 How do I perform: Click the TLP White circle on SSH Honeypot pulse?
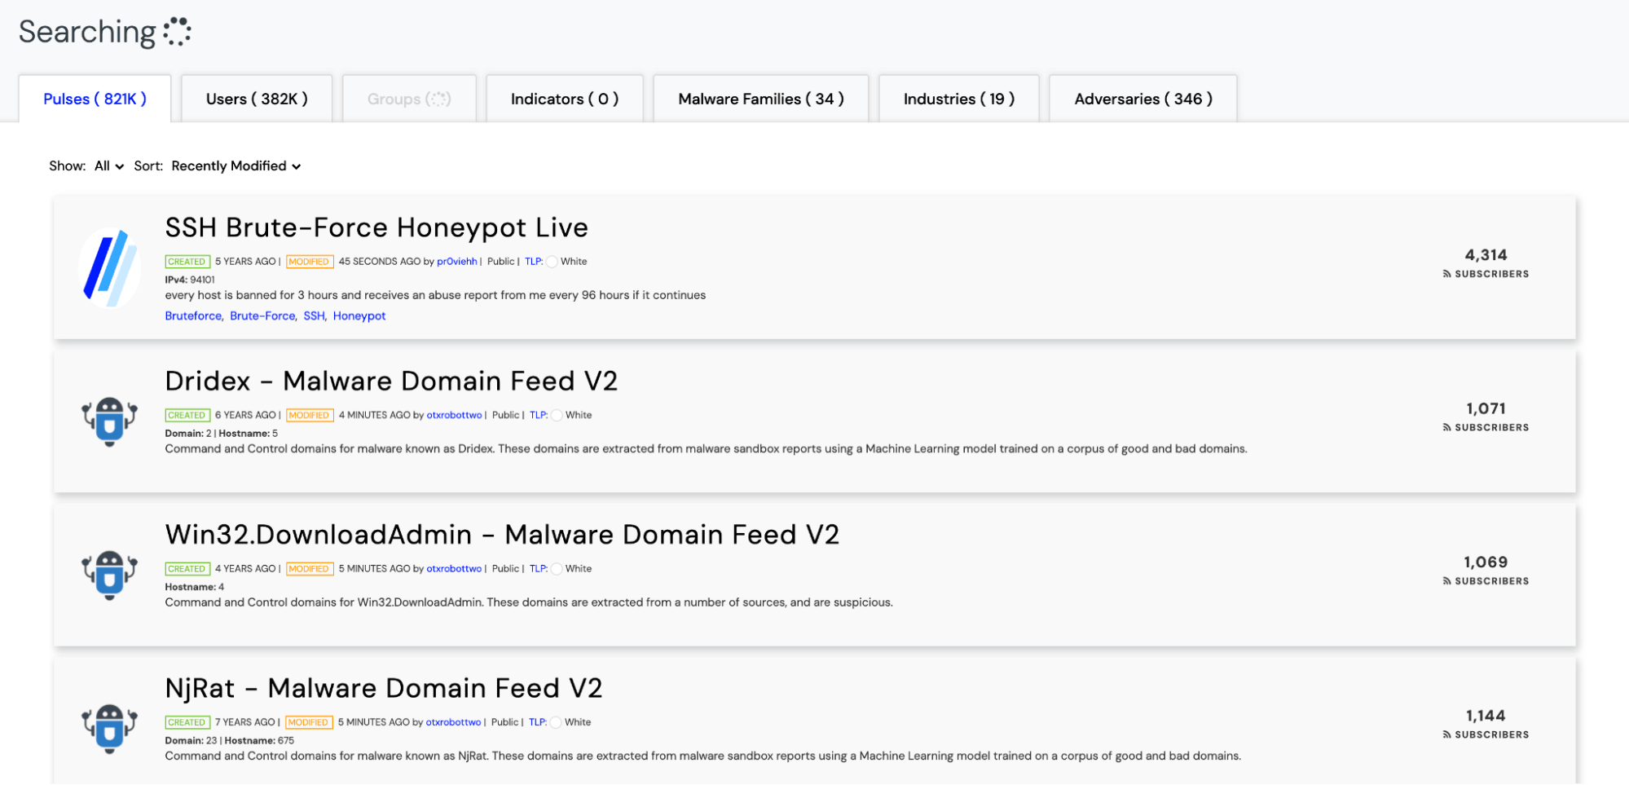(x=553, y=262)
